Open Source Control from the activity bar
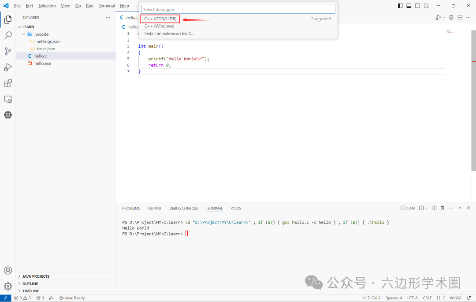This screenshot has width=476, height=302. click(x=7, y=51)
